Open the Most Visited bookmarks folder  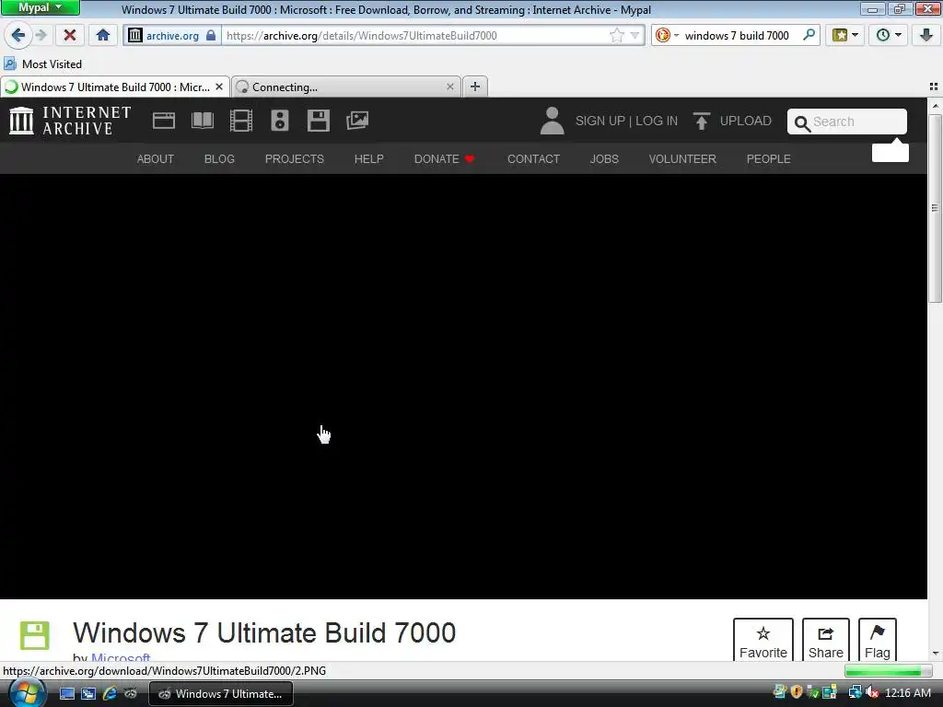click(x=43, y=64)
